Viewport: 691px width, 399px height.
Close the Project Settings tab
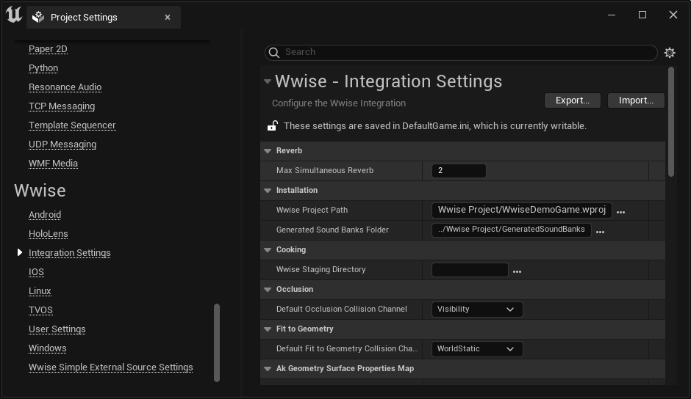tap(168, 17)
